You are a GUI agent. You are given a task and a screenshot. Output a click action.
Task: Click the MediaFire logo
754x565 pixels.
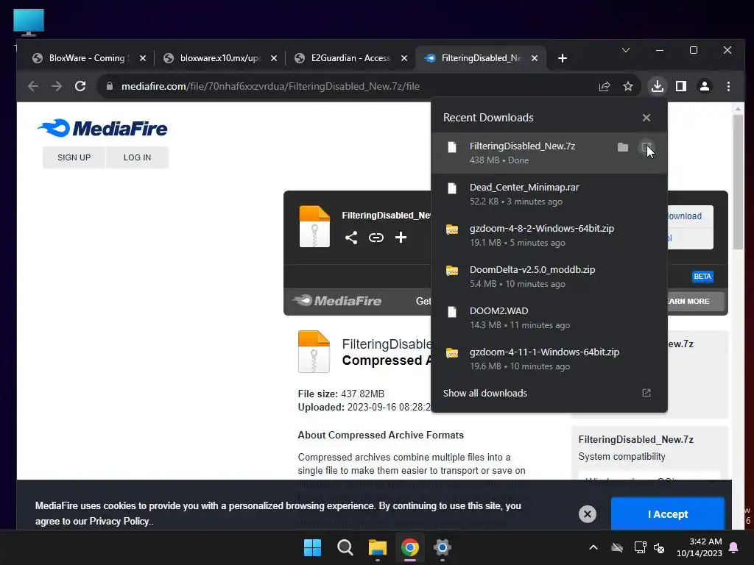point(102,128)
